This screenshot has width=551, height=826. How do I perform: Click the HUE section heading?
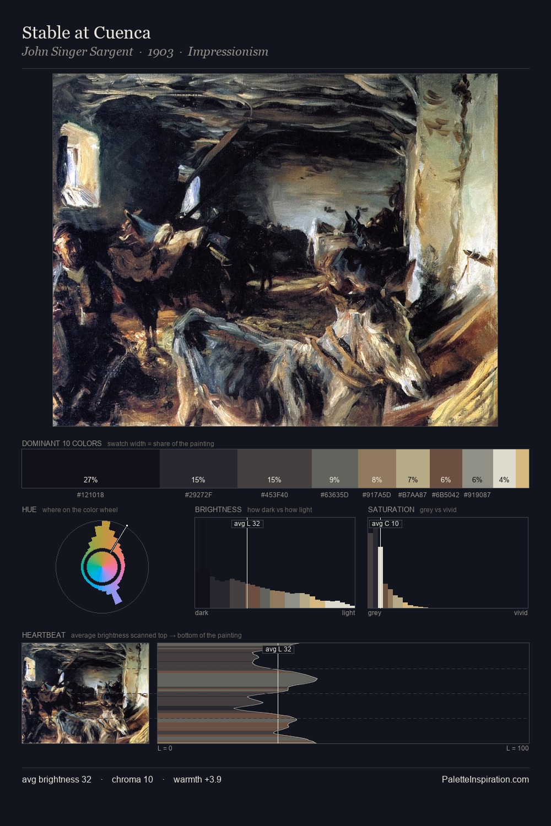click(x=29, y=509)
